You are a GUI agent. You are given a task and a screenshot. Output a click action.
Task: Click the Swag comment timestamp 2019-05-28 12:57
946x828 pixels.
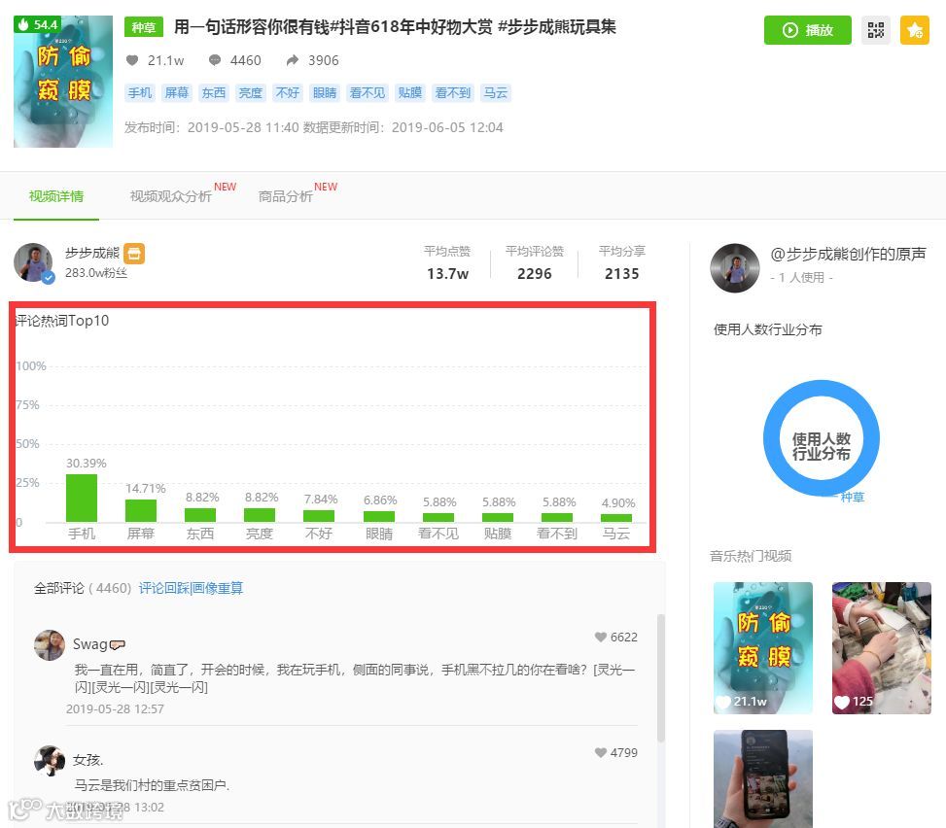(115, 709)
